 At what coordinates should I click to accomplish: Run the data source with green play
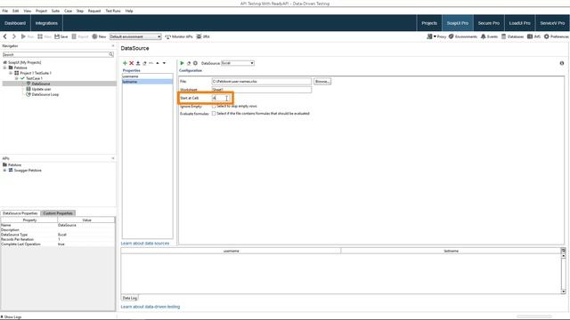click(x=182, y=63)
